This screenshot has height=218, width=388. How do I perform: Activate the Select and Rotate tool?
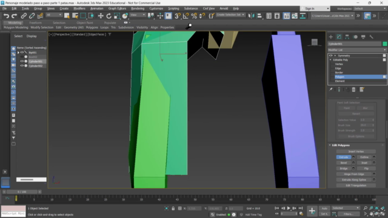click(x=109, y=16)
